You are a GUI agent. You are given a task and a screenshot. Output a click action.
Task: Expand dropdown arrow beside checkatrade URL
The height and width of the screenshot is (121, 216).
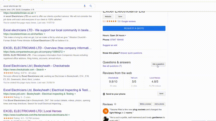45,70
